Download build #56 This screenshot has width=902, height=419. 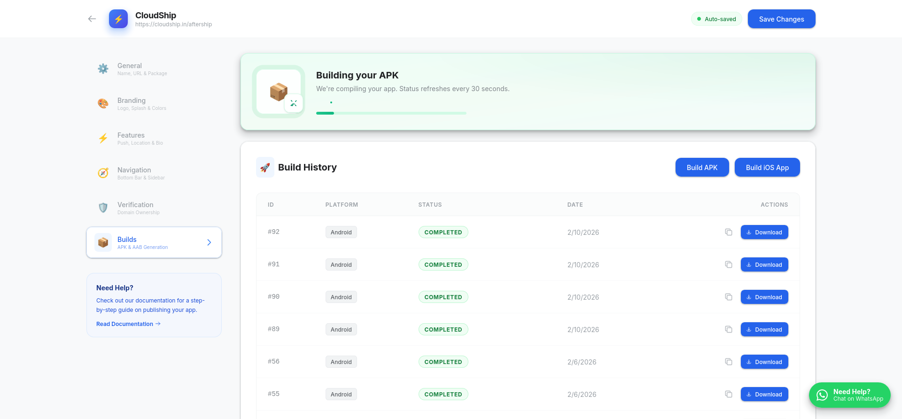pos(764,362)
